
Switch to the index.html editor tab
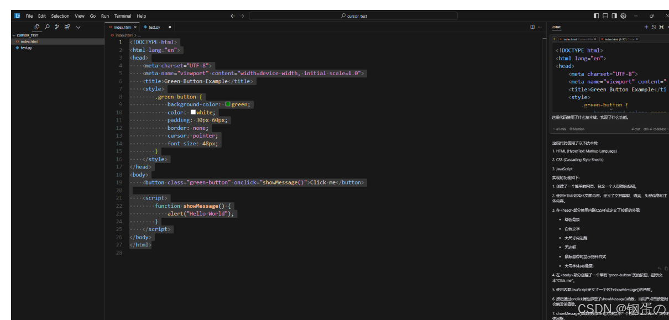coord(122,27)
